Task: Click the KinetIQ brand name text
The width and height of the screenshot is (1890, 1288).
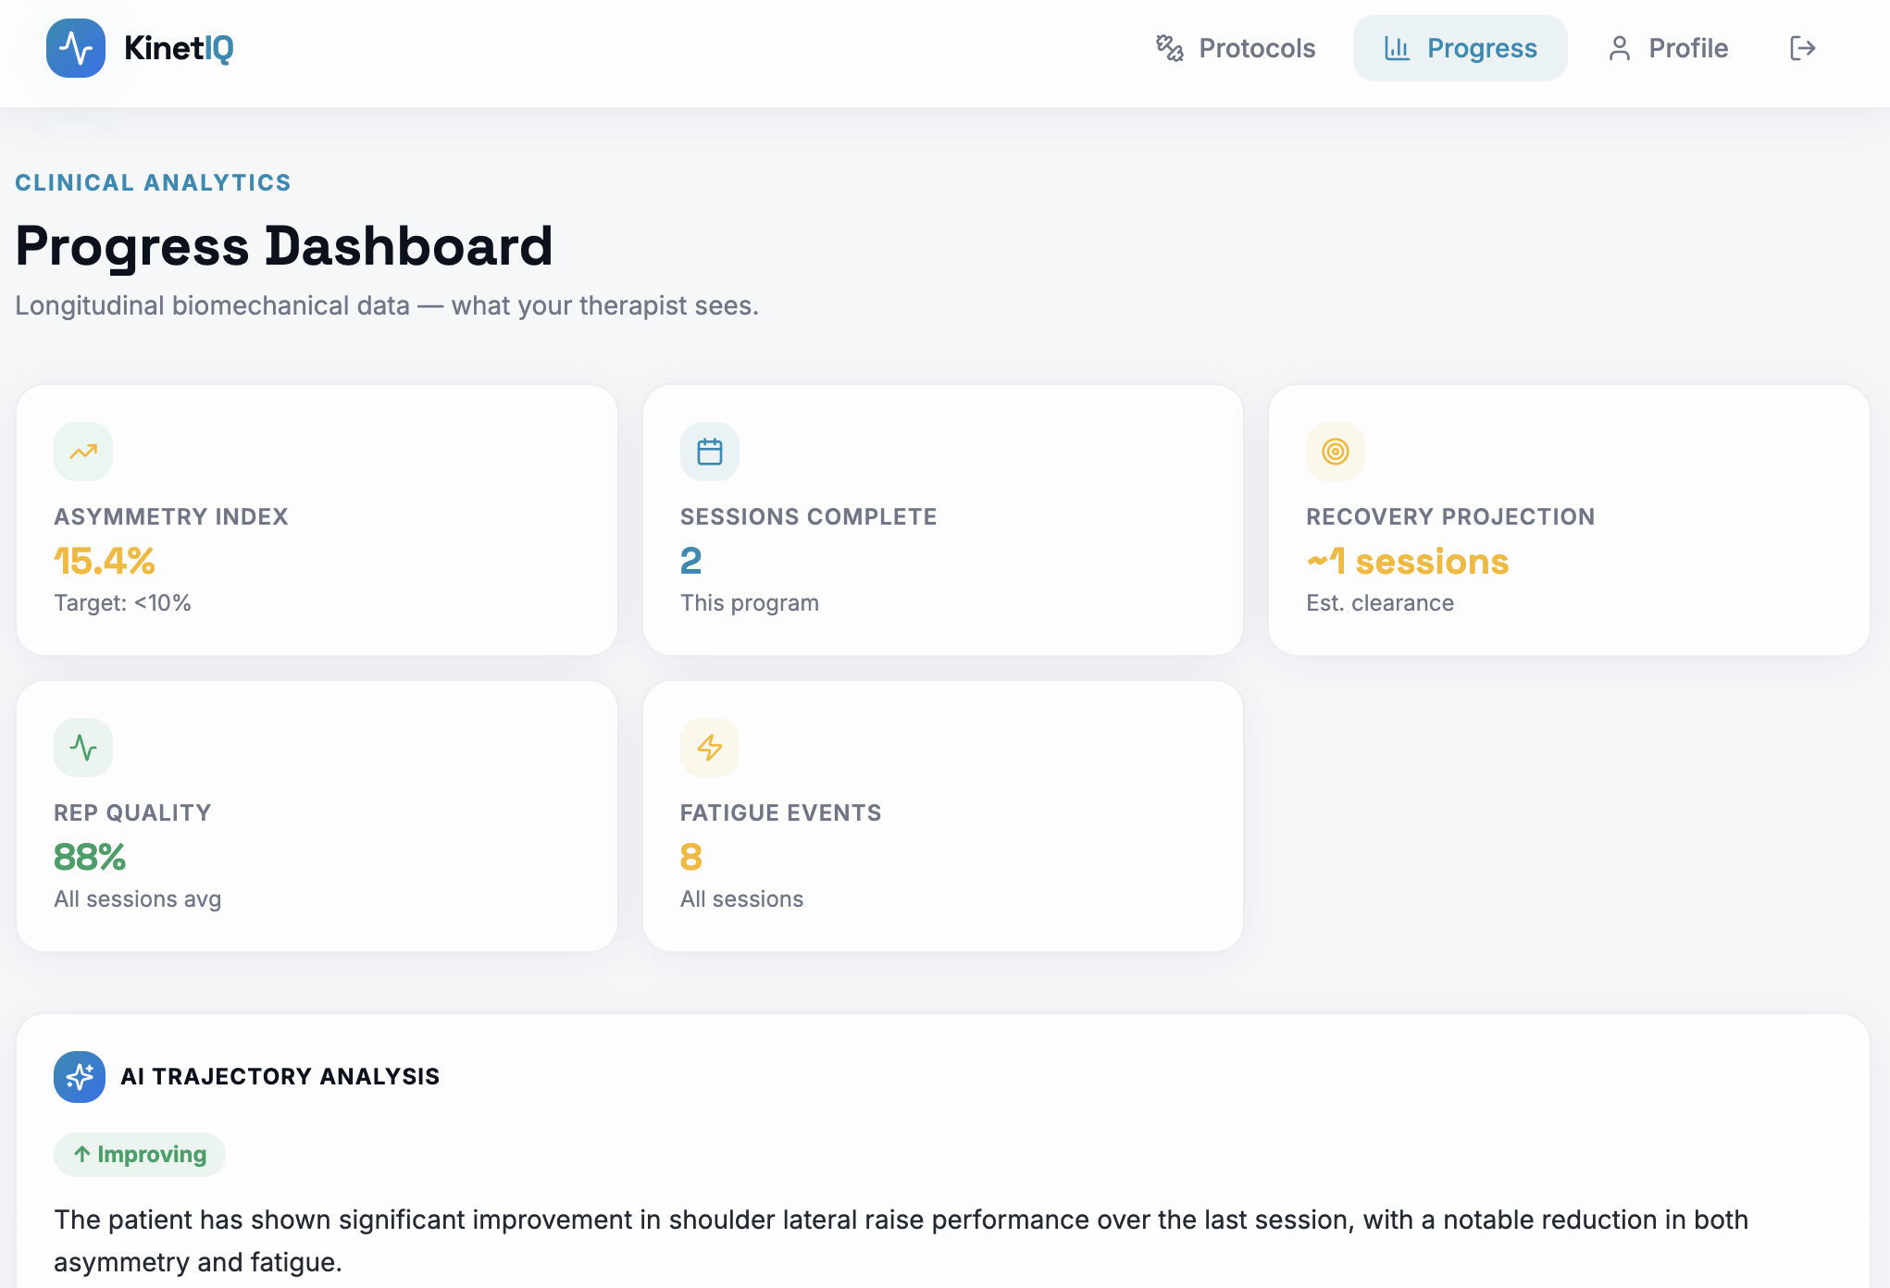Action: (179, 48)
